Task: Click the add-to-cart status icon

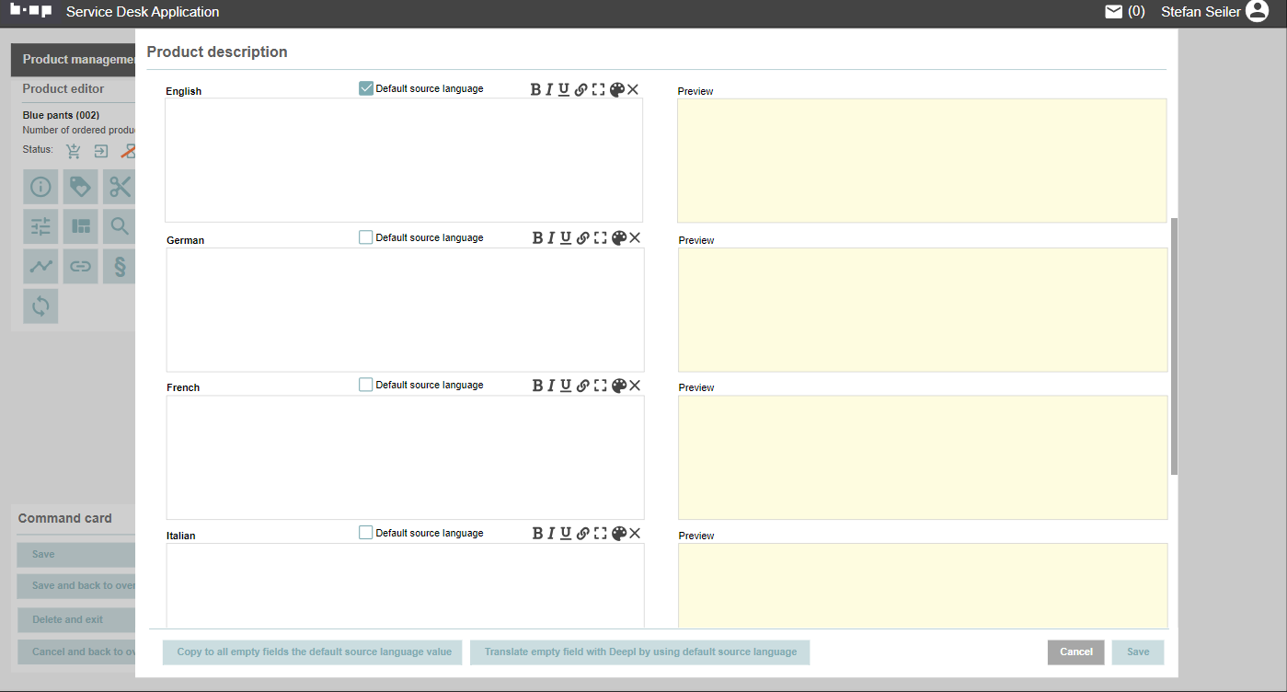Action: click(74, 151)
